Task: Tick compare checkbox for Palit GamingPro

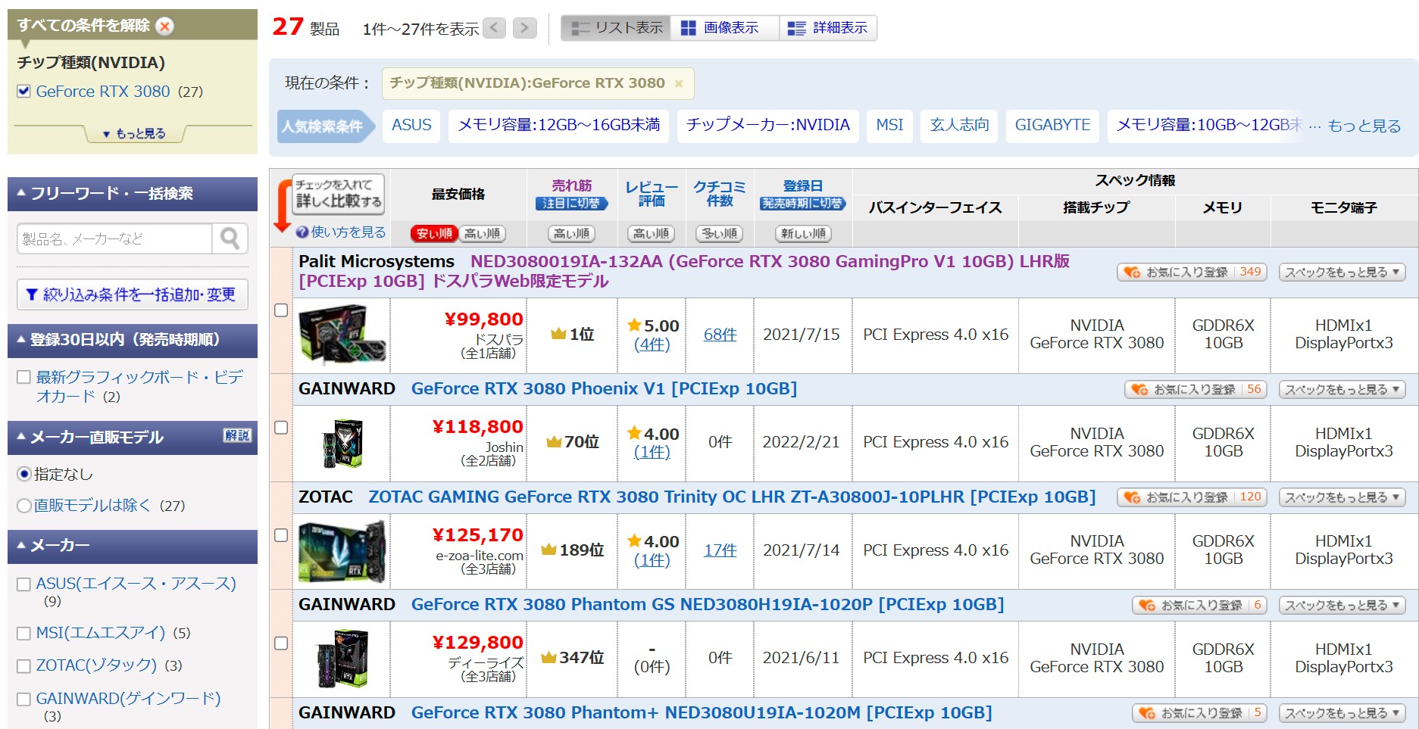Action: point(281,310)
